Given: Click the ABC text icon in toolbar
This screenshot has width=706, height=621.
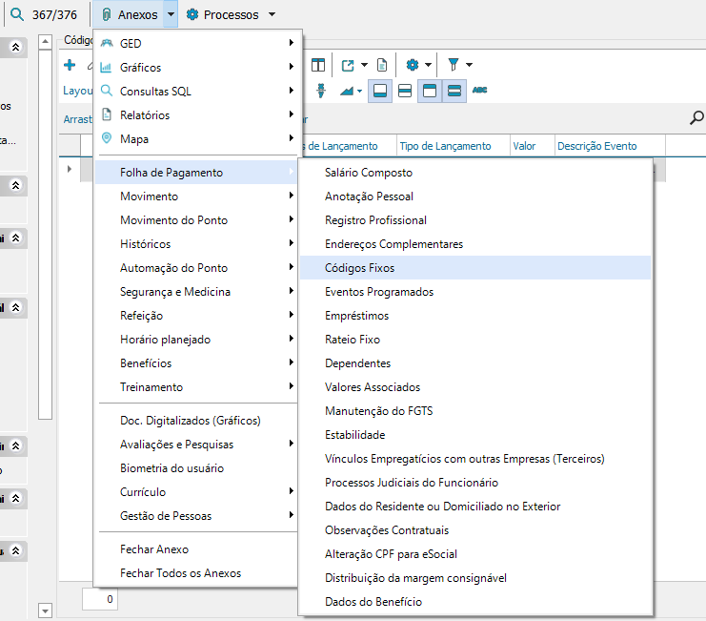Looking at the screenshot, I should click(480, 90).
